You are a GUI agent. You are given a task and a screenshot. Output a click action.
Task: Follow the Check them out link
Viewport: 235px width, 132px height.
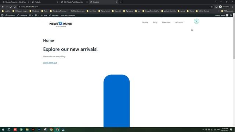(50, 63)
